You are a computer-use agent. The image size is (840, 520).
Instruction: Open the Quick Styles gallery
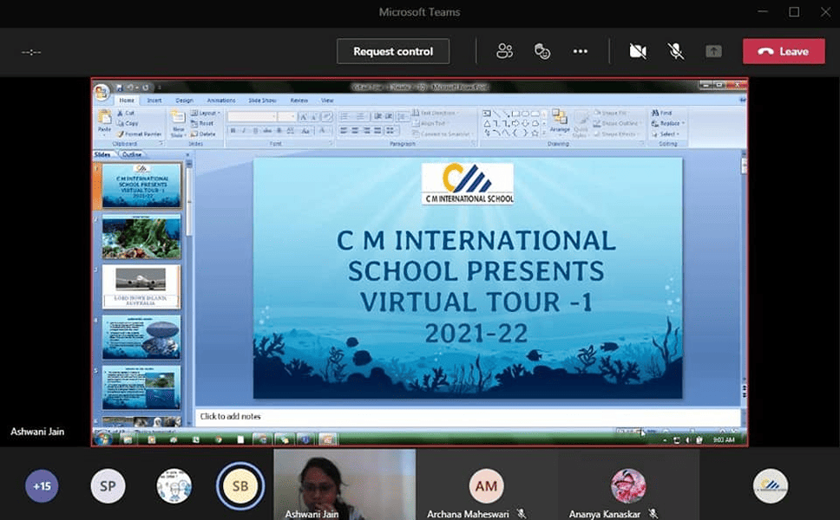(x=581, y=124)
